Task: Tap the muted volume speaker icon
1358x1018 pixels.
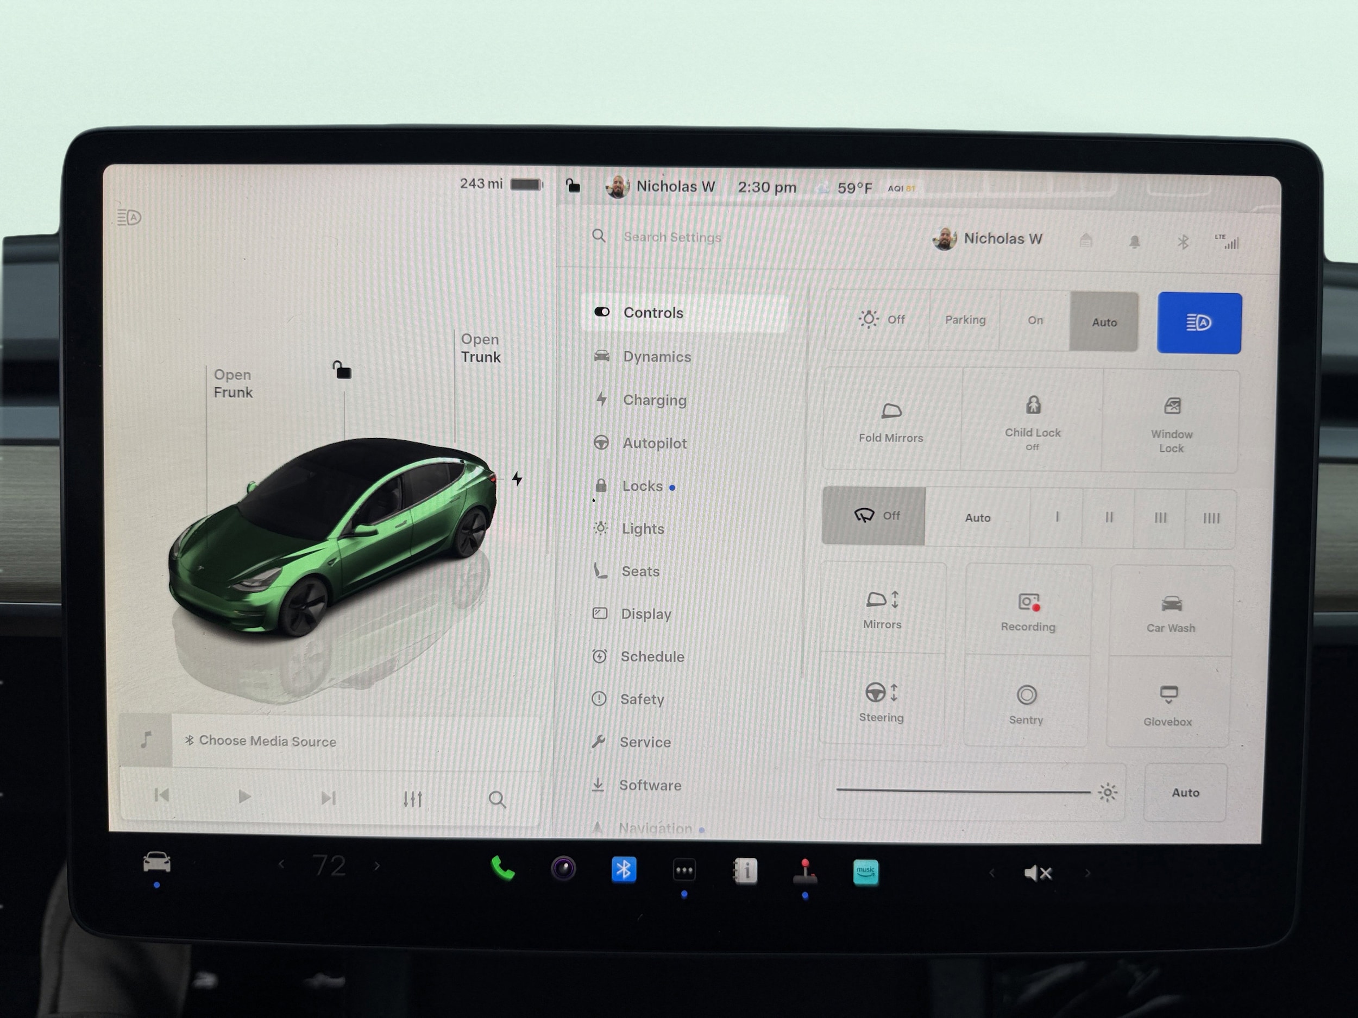Action: click(x=1038, y=872)
